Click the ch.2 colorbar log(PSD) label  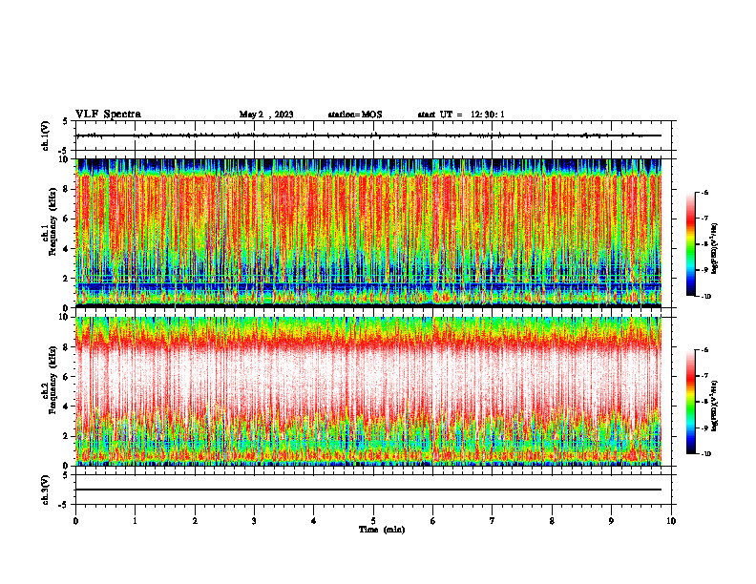[715, 407]
